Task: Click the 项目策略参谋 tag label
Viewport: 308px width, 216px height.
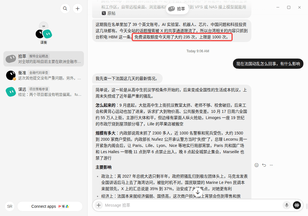Action: coord(39,89)
